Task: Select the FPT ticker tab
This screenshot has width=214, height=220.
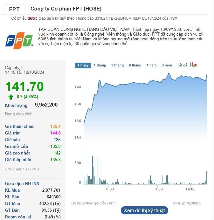Action: coord(14,9)
